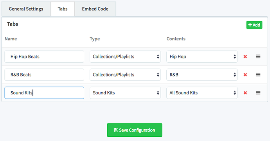The image size is (270, 141).
Task: Delete the R&B Beats tab row
Action: pyautogui.click(x=245, y=75)
